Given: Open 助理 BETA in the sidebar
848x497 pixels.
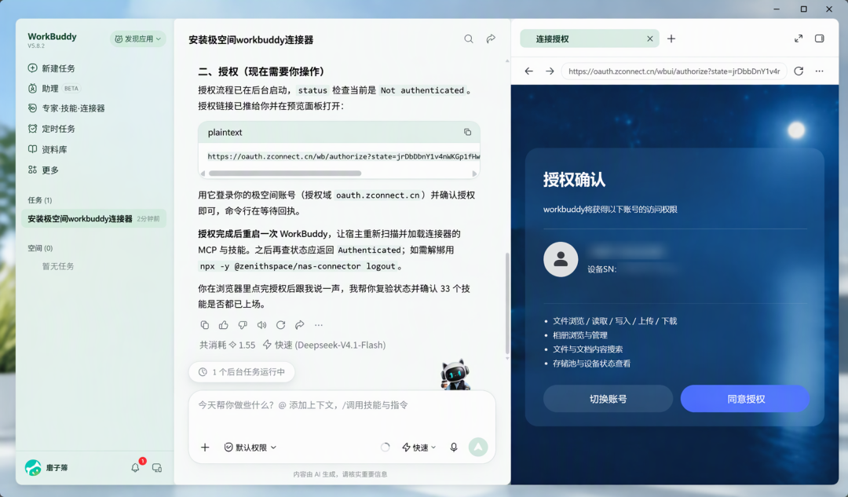Looking at the screenshot, I should pyautogui.click(x=53, y=88).
